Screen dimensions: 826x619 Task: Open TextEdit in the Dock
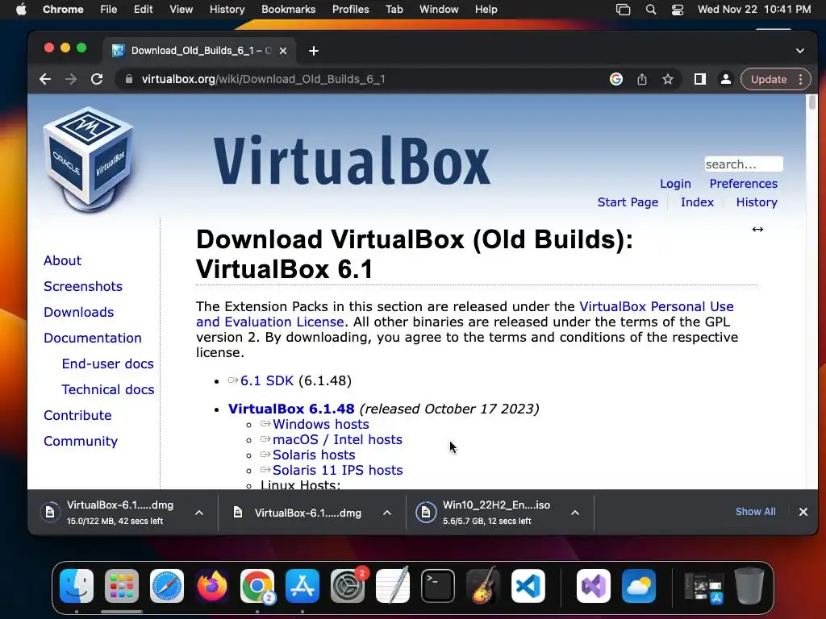tap(393, 585)
